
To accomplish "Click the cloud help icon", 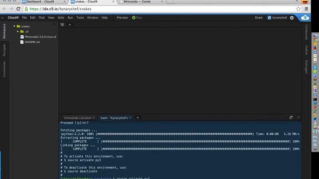I will point(305,18).
